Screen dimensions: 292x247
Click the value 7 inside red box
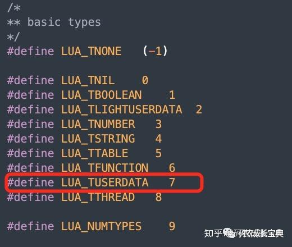click(172, 182)
